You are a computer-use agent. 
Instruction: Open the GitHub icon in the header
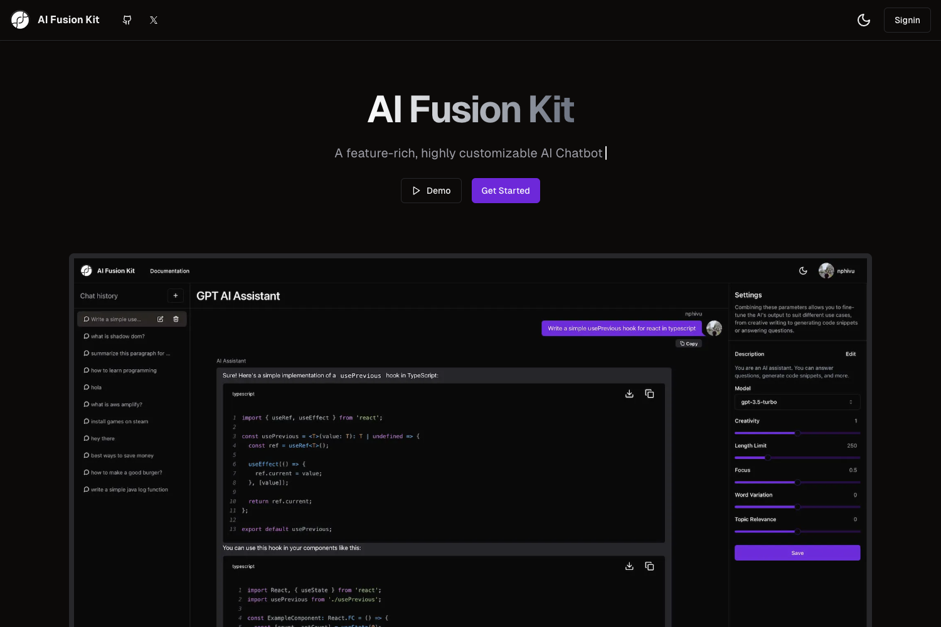127,19
